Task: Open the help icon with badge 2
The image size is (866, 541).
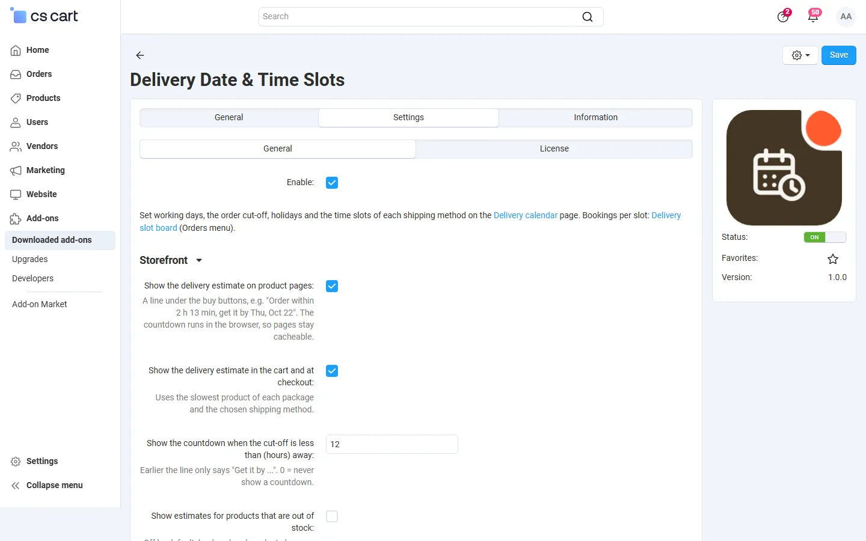Action: coord(783,16)
